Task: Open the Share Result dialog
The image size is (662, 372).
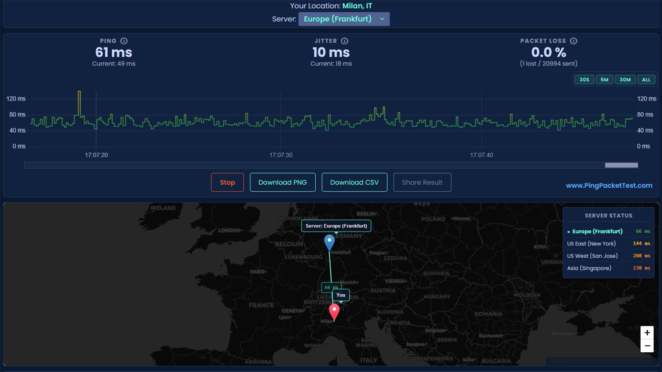Action: coord(422,182)
